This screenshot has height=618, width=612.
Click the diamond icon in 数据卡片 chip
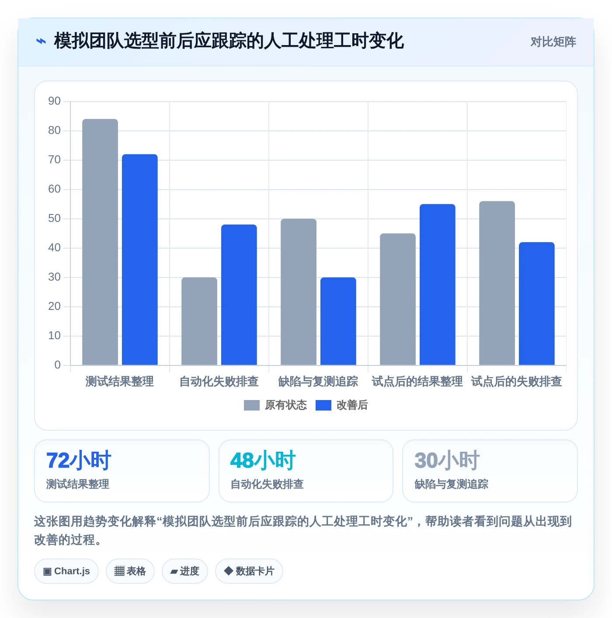(x=228, y=571)
